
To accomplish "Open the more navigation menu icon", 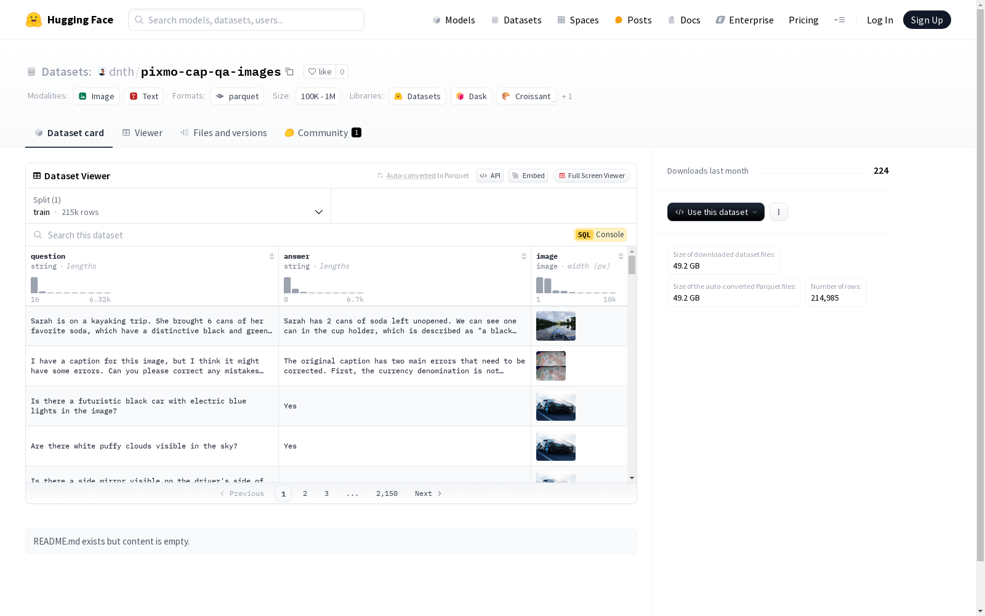I will (x=839, y=20).
